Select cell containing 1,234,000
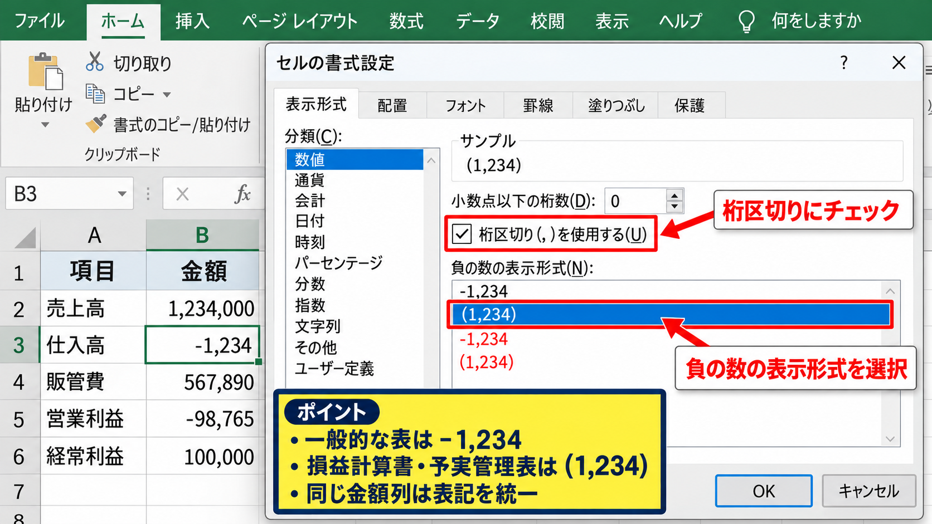This screenshot has height=524, width=932. click(x=202, y=308)
